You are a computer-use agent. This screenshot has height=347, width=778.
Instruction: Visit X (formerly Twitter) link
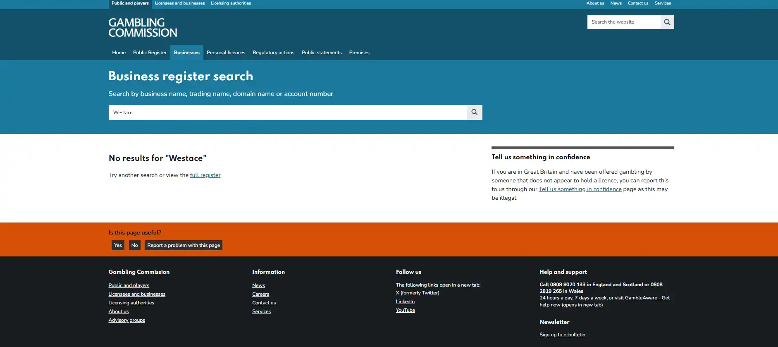coord(418,293)
